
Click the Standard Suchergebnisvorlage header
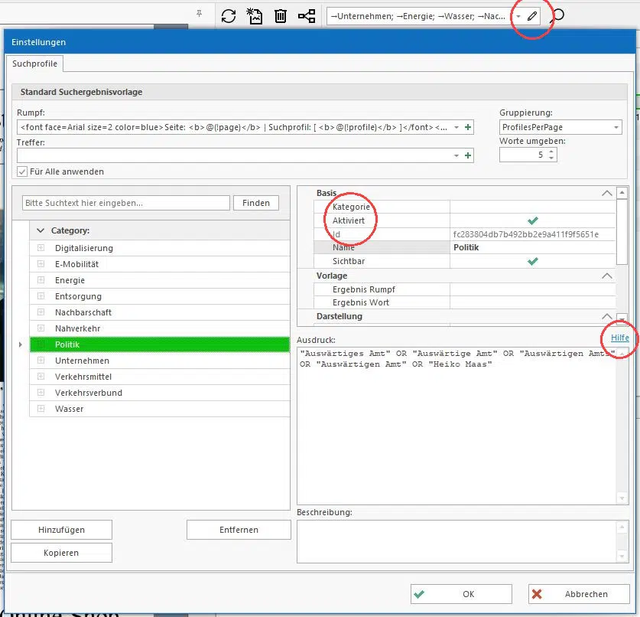click(320, 92)
